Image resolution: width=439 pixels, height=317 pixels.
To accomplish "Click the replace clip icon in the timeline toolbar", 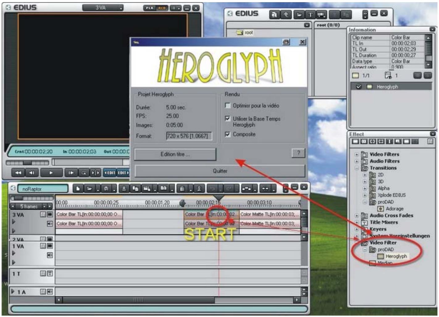I will pos(164,188).
